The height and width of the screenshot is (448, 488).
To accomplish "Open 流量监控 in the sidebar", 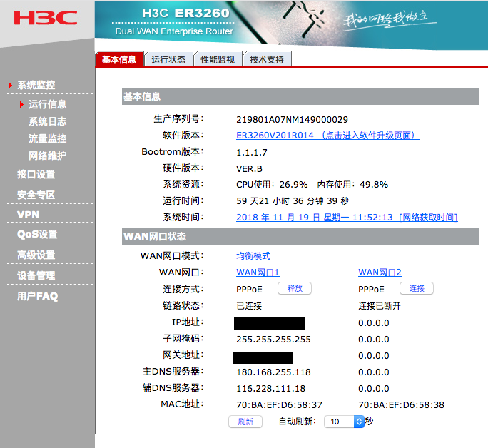I will tap(47, 138).
